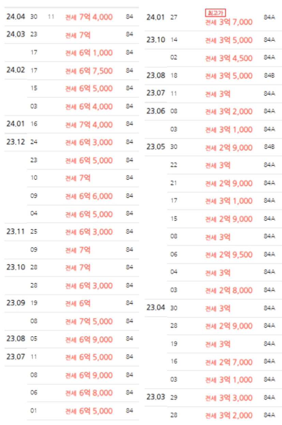Viewport: 282px width, 425px height.
Task: Click the 최고가 badge on 24.01 row
Action: (x=216, y=13)
